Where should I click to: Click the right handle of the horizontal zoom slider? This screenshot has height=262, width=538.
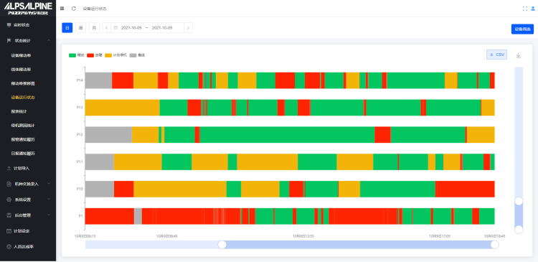coord(495,245)
